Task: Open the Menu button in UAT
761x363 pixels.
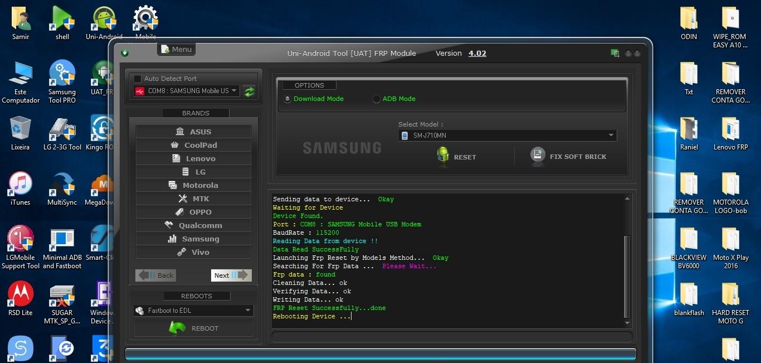Action: coord(176,49)
